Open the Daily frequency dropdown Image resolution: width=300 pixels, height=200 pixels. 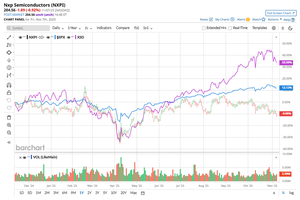pos(57,28)
